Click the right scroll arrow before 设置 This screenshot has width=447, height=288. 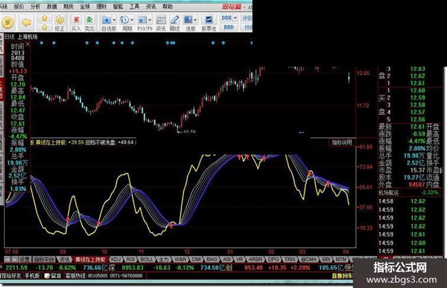coord(15,259)
